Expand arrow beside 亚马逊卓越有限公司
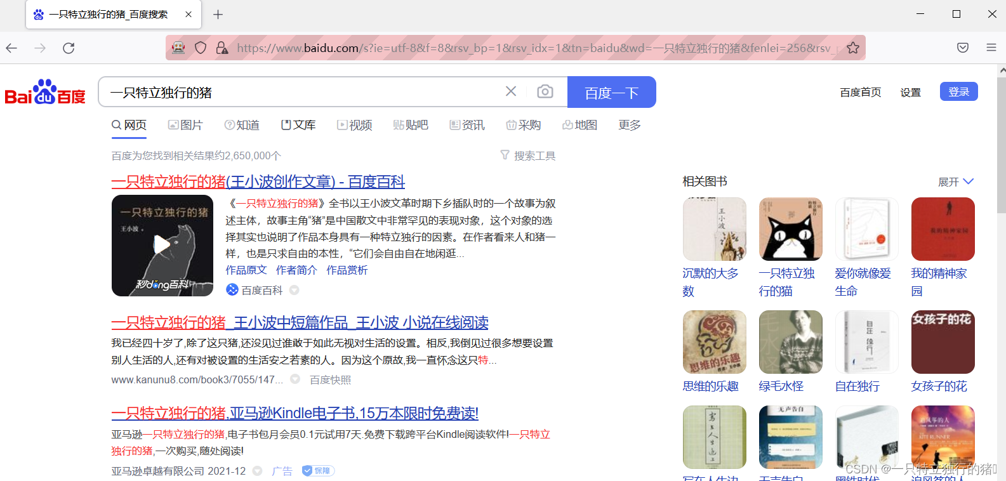The height and width of the screenshot is (481, 1006). 257,471
